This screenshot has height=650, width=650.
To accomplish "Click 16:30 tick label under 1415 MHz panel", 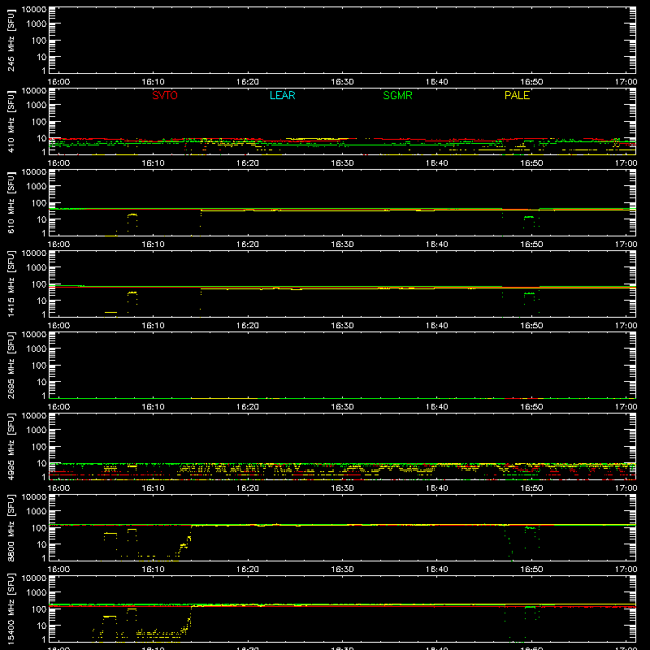I will [x=342, y=326].
